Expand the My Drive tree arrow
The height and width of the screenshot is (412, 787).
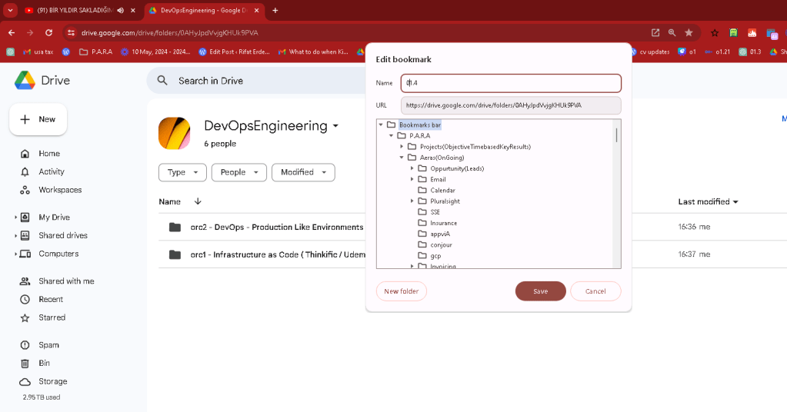(15, 217)
